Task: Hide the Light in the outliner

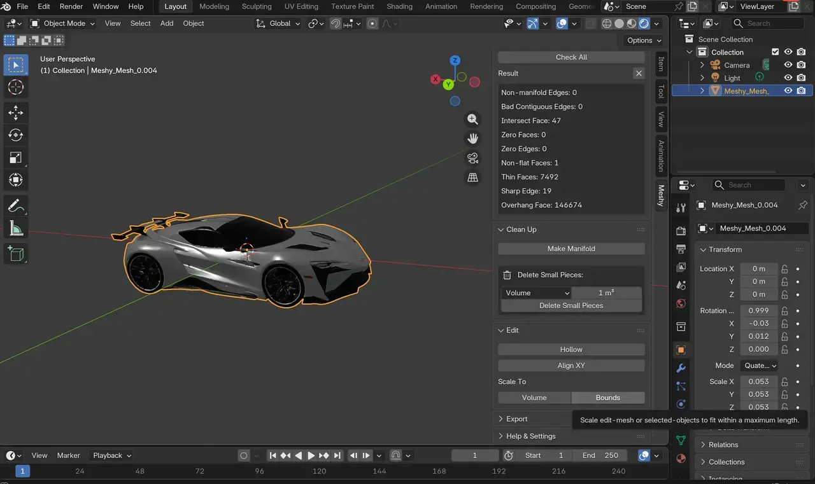Action: click(788, 78)
